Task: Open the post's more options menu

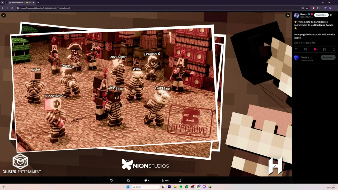Action: click(x=335, y=15)
